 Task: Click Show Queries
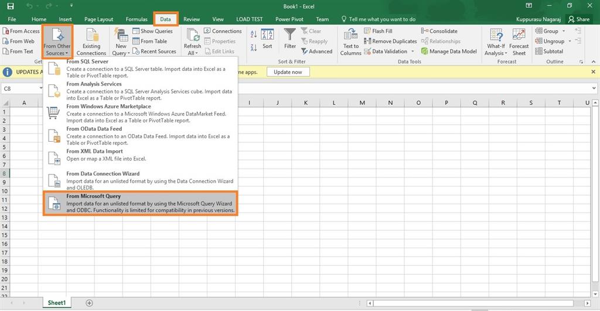click(152, 31)
